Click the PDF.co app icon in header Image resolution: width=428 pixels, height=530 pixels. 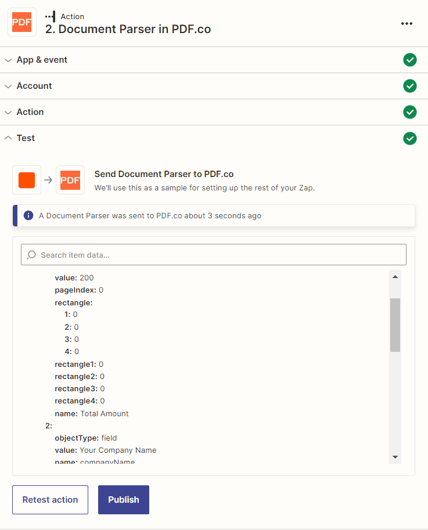[22, 23]
